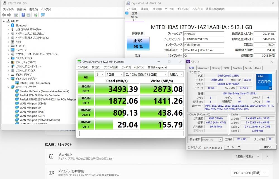Click the USB connector manager plug icon

[13, 29]
